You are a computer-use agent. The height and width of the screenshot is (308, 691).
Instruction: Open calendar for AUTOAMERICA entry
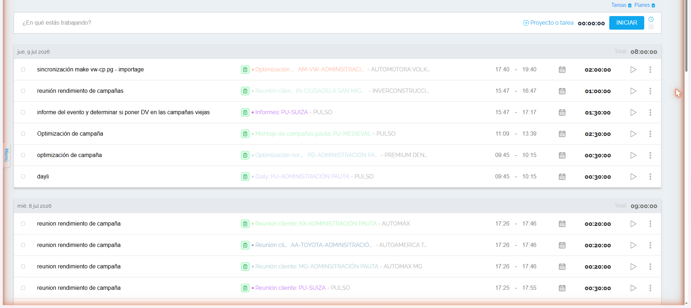coord(562,245)
